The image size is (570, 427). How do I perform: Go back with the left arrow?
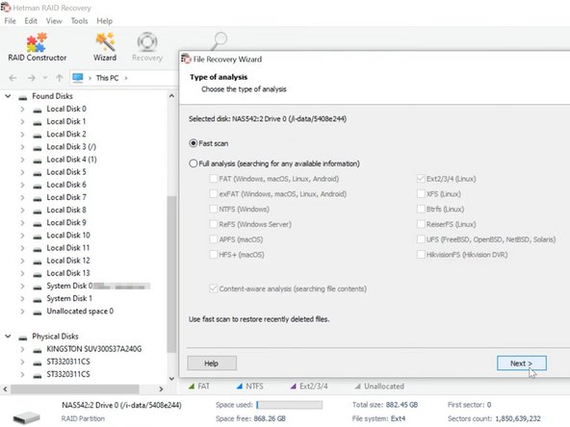point(13,78)
